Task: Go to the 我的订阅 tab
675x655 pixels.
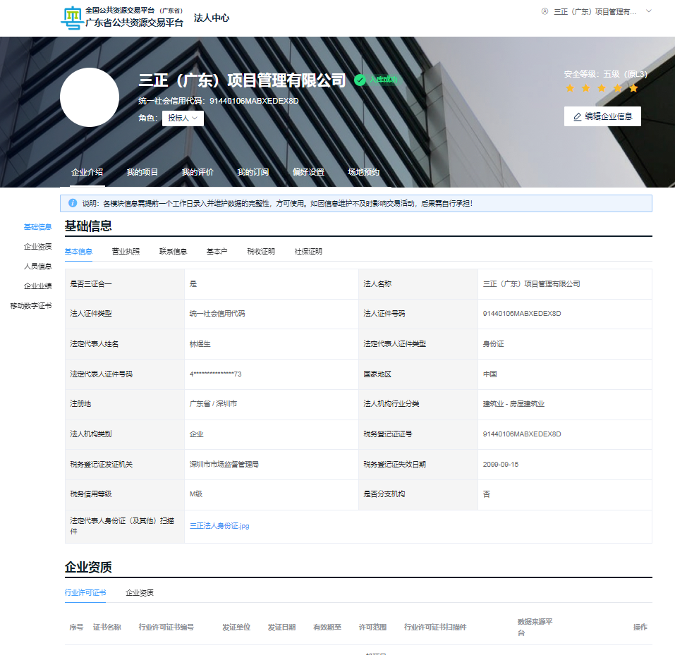Action: click(253, 172)
